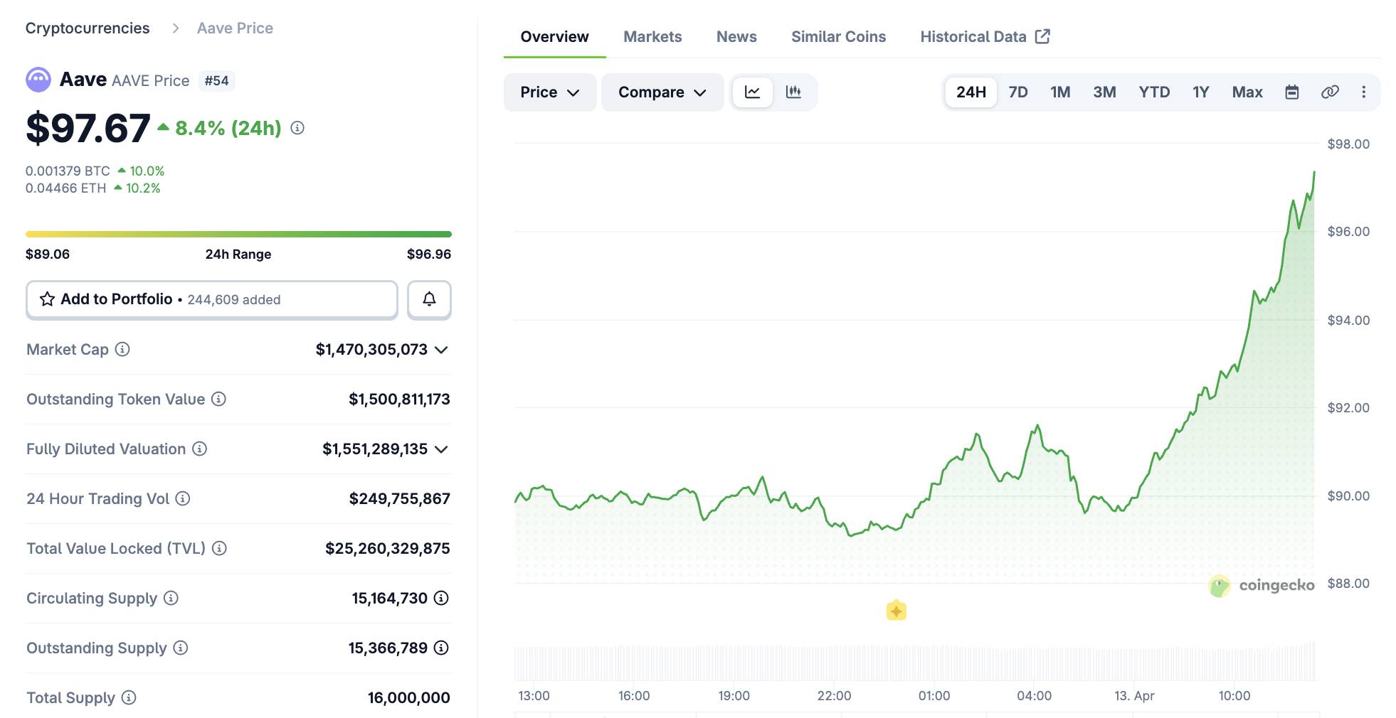Viewport: 1396px width, 718px height.
Task: Select the line chart icon
Action: coord(752,92)
